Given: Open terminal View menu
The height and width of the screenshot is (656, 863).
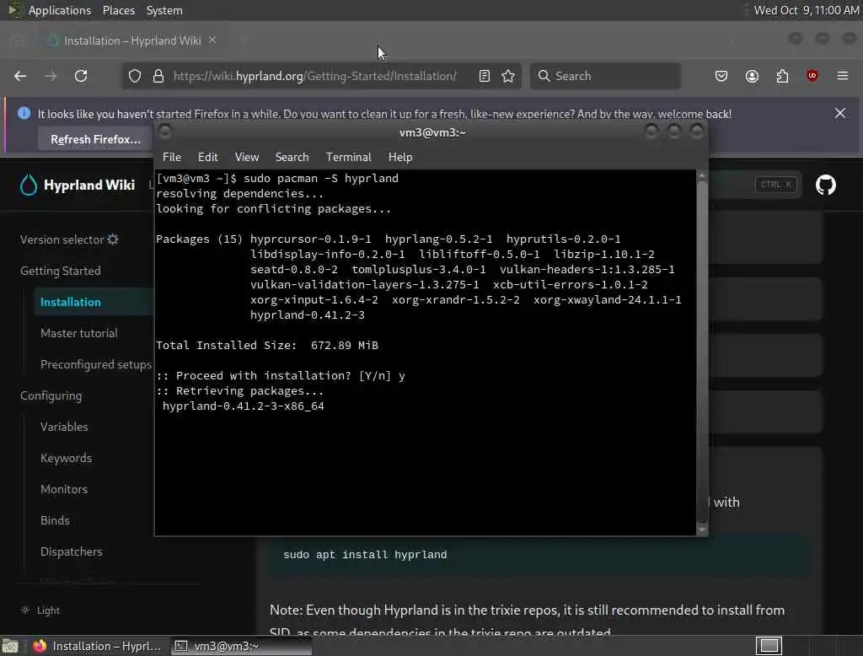Looking at the screenshot, I should click(x=247, y=158).
